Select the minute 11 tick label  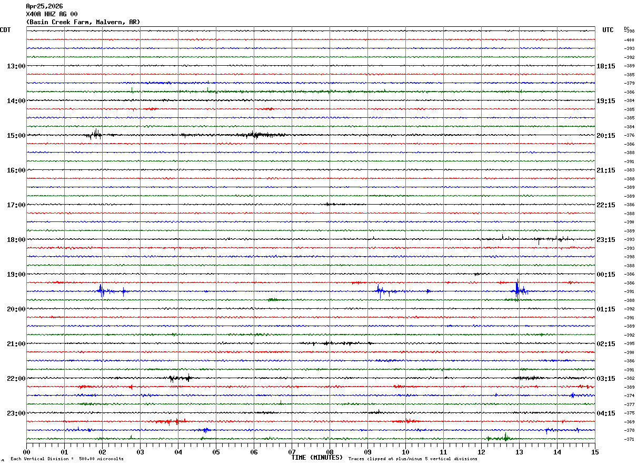pos(443,452)
